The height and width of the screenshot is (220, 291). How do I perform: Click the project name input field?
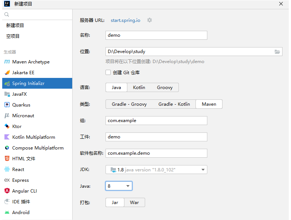tap(156, 35)
